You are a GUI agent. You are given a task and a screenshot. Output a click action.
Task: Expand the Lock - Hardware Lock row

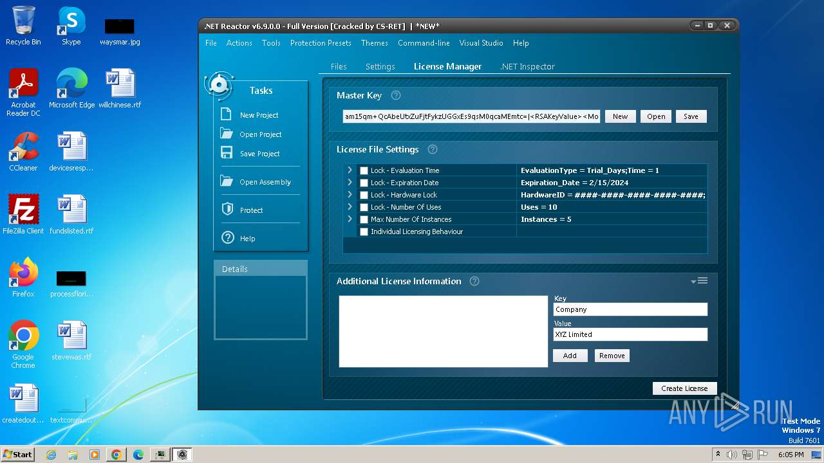pyautogui.click(x=350, y=194)
